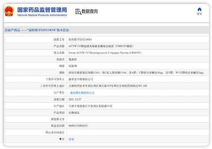Click the 生产单位 row label
Viewport: 212px width, 149px height.
[x=59, y=93]
